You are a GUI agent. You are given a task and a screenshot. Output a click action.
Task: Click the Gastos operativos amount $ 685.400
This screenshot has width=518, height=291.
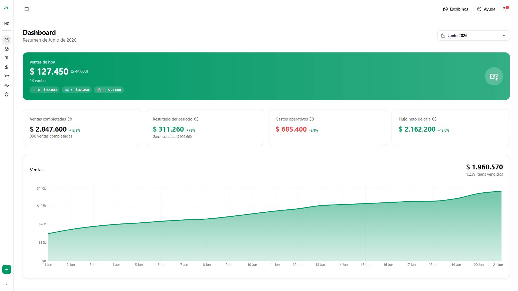click(x=291, y=129)
